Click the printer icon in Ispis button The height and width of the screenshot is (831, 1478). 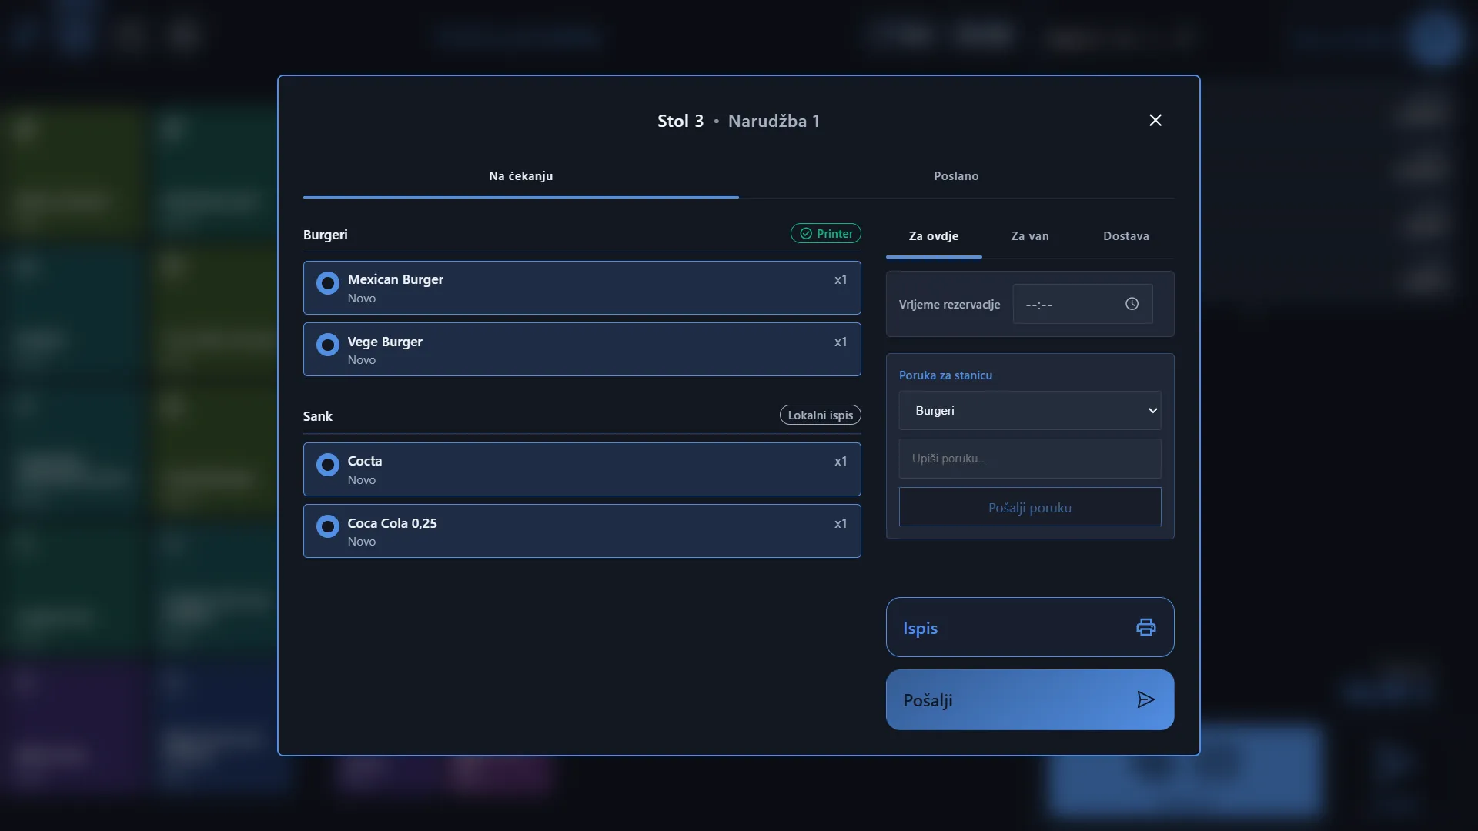tap(1145, 627)
